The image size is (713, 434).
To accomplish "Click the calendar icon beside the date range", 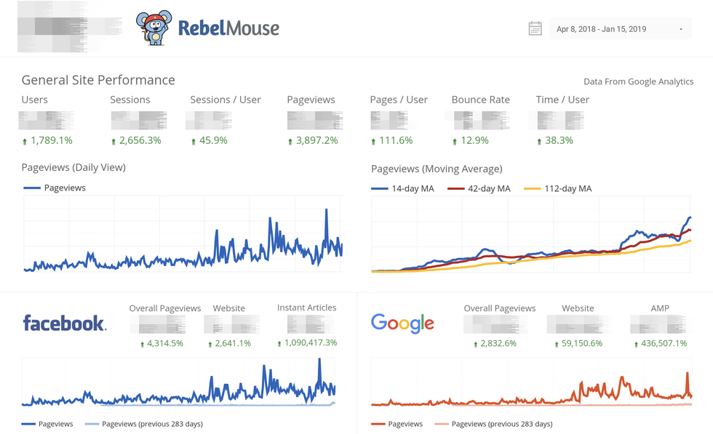I will point(534,27).
